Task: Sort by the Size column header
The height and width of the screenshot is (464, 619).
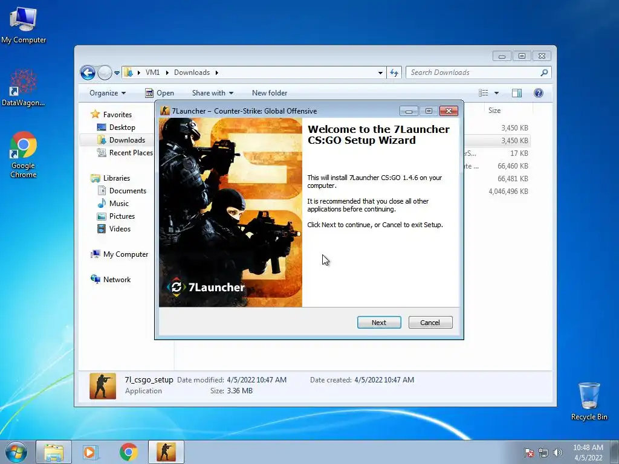Action: [494, 111]
